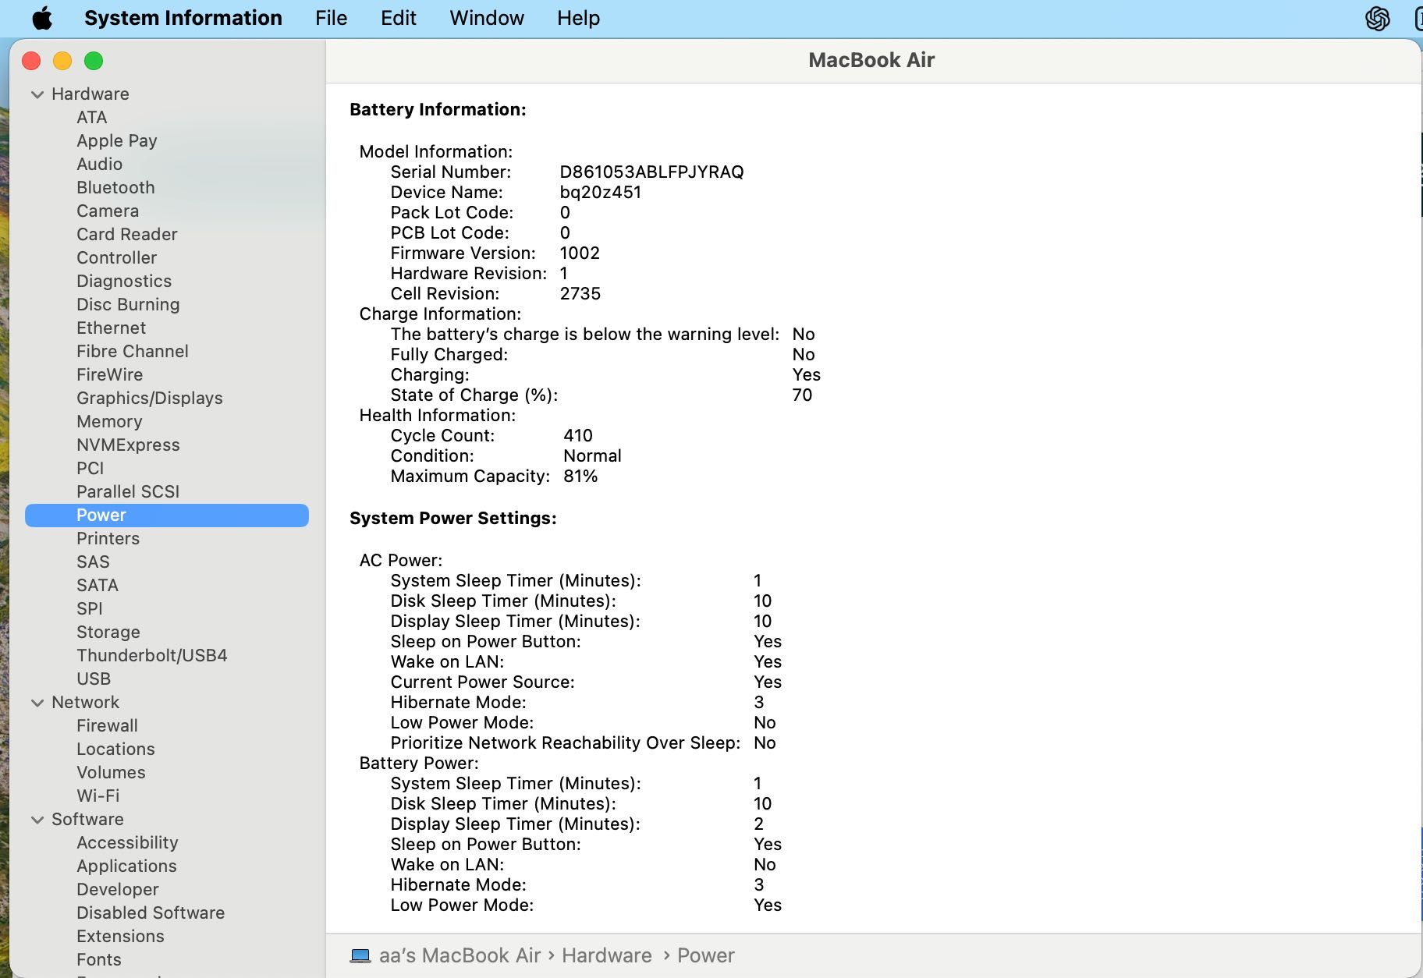
Task: Click Maximum Capacity value 81%
Action: [580, 476]
